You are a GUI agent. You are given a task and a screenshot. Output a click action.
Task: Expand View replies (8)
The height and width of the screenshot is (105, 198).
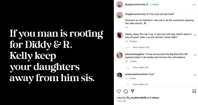(141, 67)
